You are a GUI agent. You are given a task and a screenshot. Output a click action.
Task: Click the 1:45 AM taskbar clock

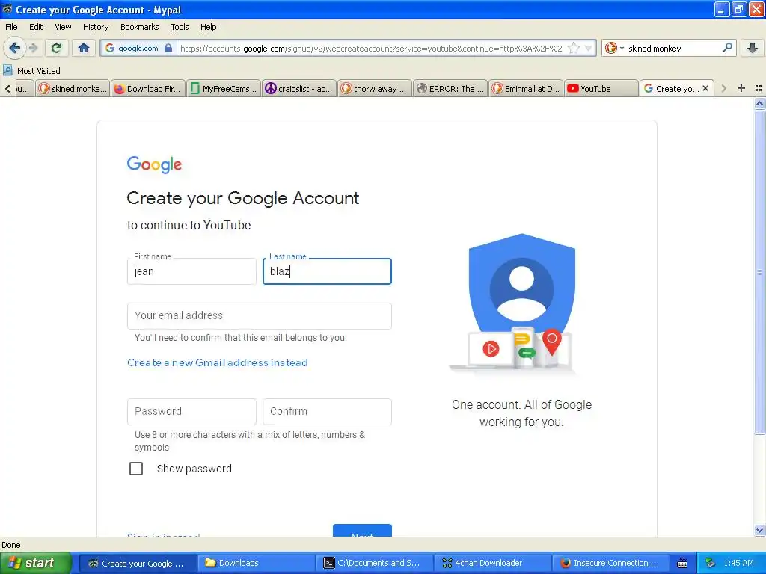coord(738,563)
